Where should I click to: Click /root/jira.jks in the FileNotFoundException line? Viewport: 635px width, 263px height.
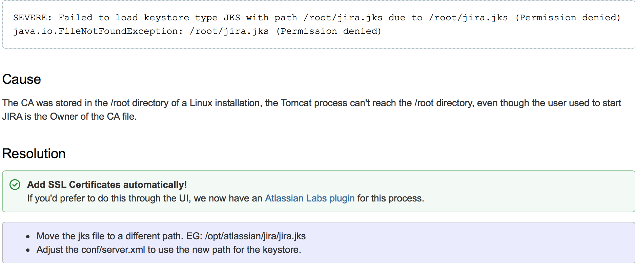(x=229, y=31)
